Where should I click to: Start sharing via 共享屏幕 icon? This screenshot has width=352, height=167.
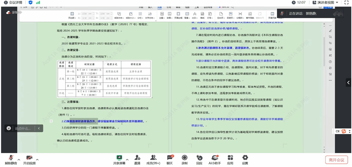point(119,159)
